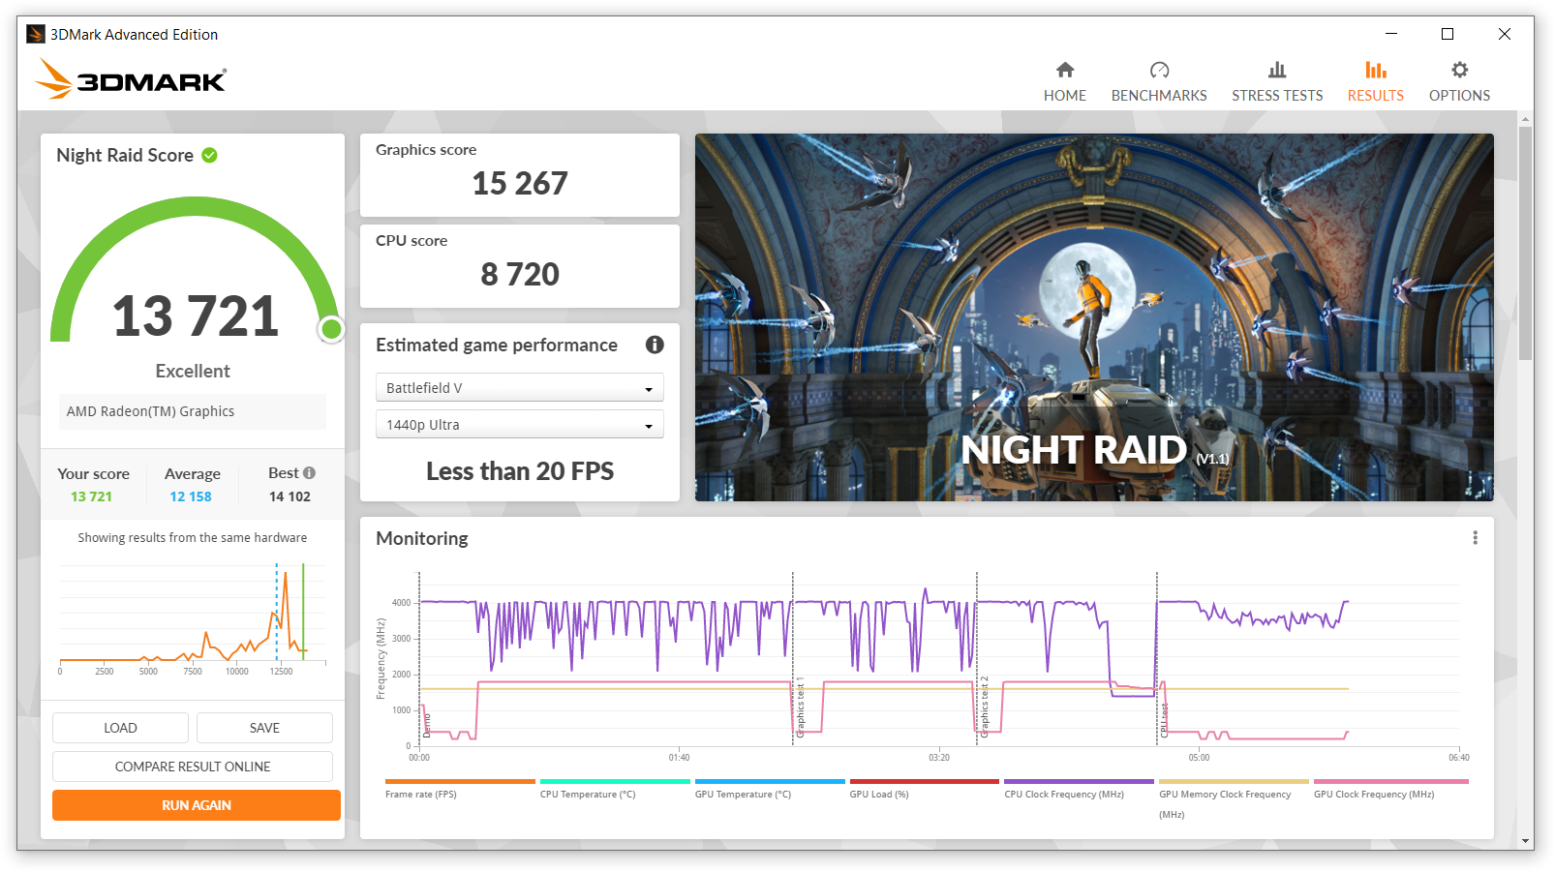1555x872 pixels.
Task: Click the GPU Load legend color bar
Action: coord(924,781)
